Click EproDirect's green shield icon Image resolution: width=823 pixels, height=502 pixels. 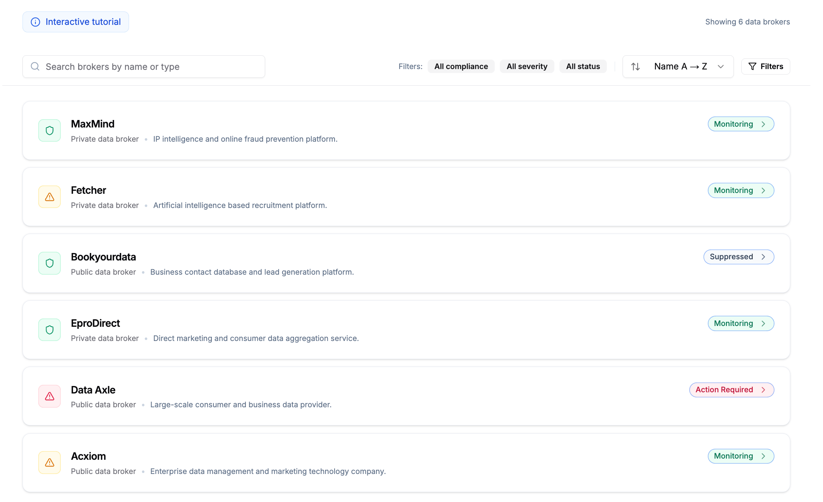pos(49,330)
